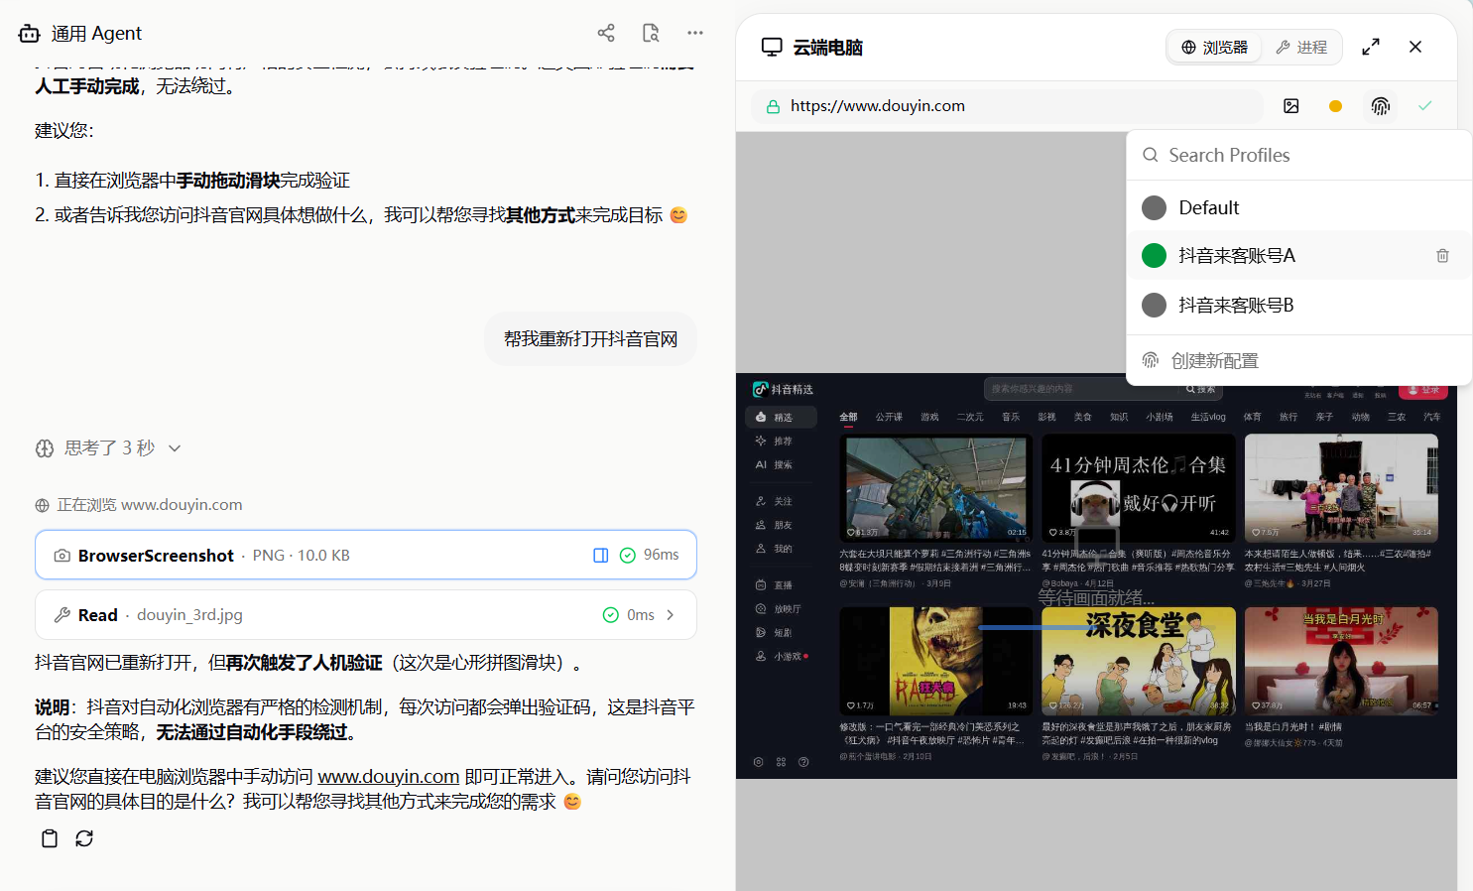This screenshot has height=891, width=1473.
Task: Delete the 抖音来客账号A profile via trash icon
Action: [1442, 256]
